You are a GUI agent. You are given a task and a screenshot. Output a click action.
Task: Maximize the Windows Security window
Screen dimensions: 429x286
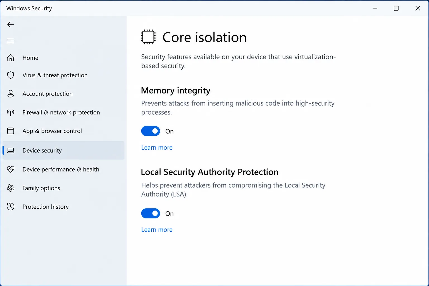[x=396, y=8]
